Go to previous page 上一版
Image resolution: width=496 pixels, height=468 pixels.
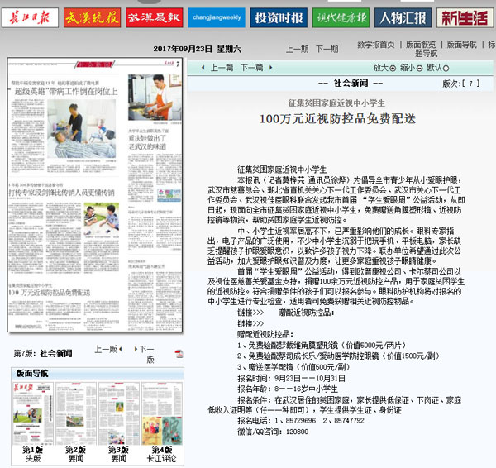[x=106, y=349]
